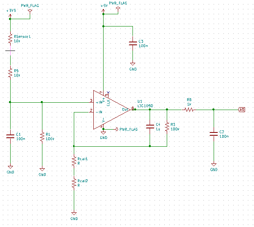Click the '100k' value next to R1

(50, 139)
